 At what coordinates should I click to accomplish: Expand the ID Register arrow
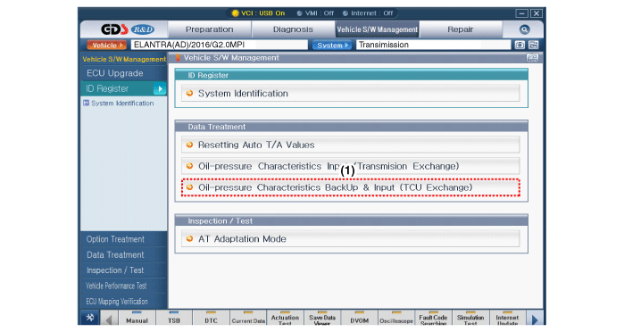(x=160, y=88)
